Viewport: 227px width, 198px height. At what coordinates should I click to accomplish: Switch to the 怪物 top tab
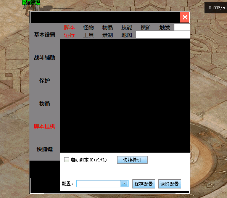[x=89, y=27]
